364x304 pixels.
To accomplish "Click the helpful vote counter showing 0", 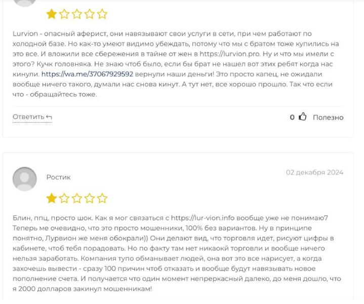I will 292,118.
